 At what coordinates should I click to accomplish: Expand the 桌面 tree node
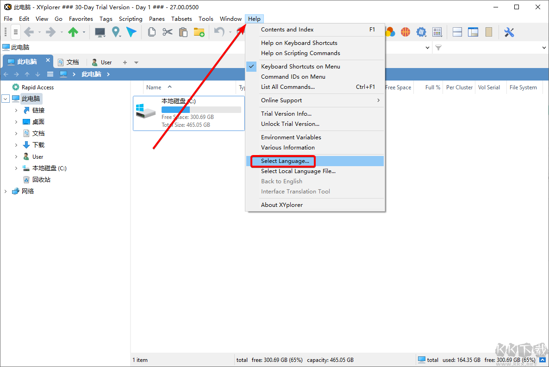[x=16, y=122]
